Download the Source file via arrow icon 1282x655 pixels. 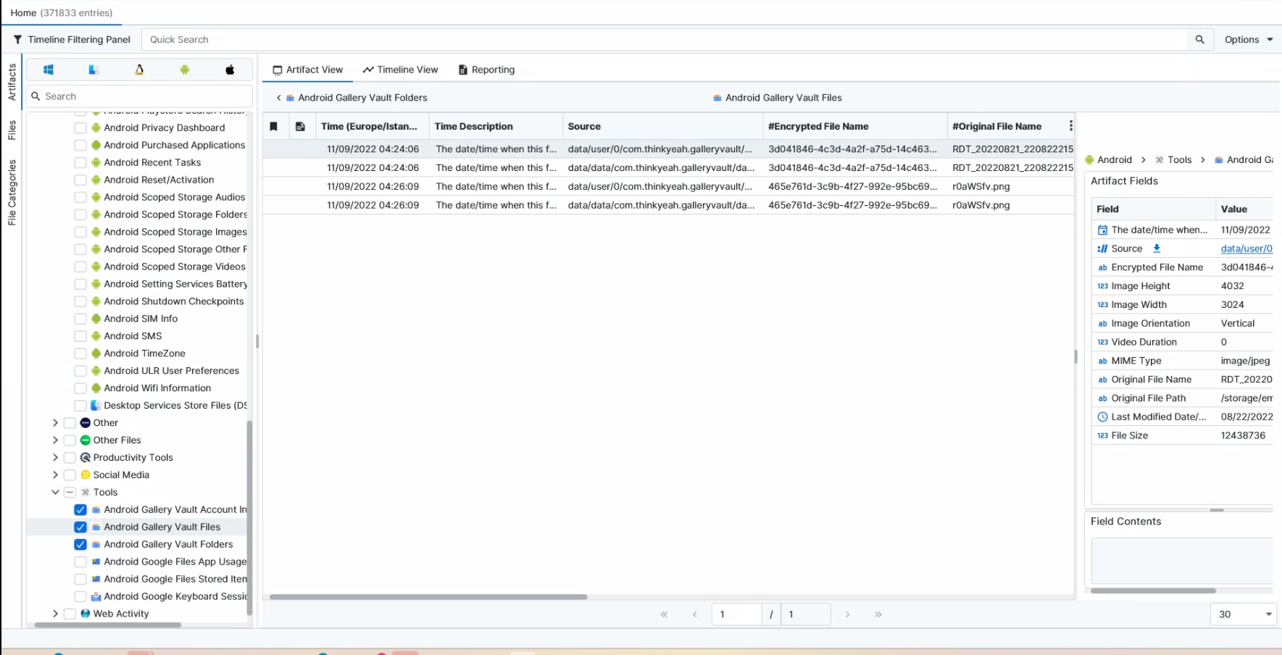(x=1157, y=249)
